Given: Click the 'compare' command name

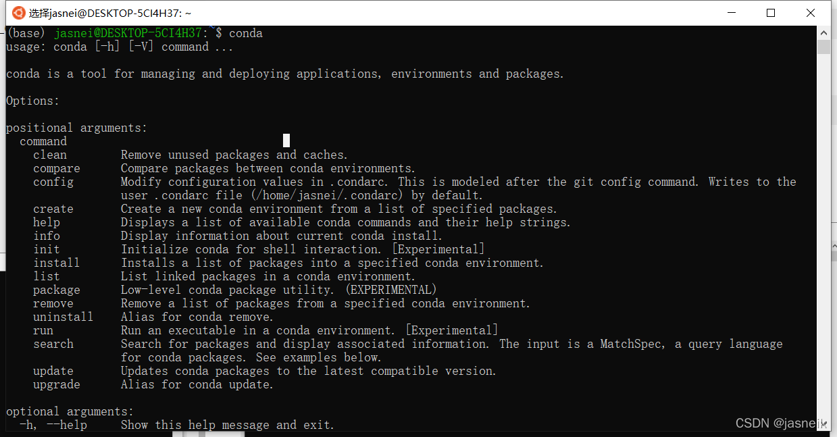Looking at the screenshot, I should tap(57, 168).
